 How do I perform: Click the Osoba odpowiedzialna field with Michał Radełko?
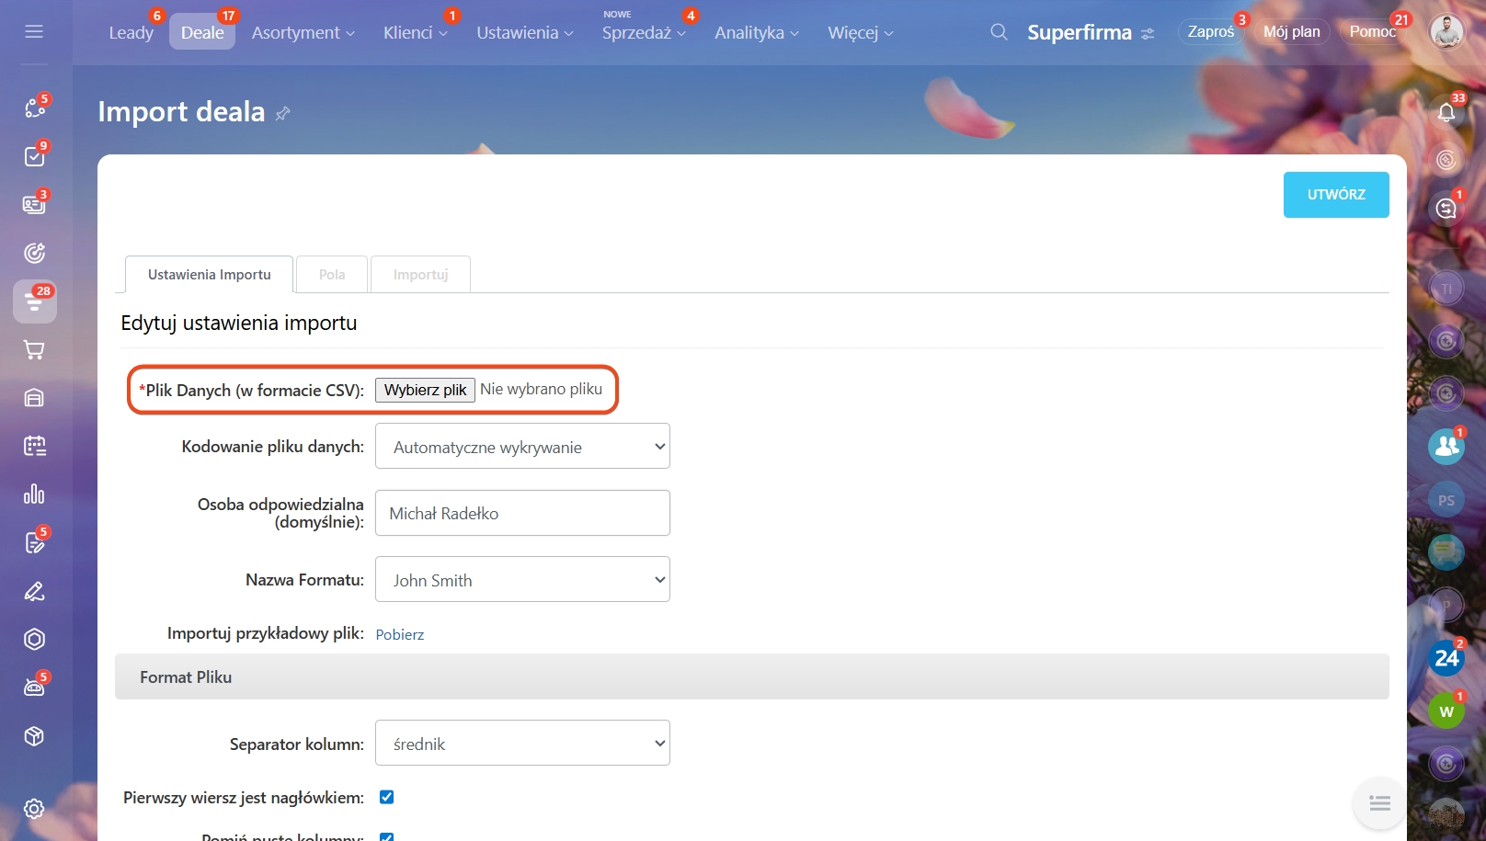522,513
